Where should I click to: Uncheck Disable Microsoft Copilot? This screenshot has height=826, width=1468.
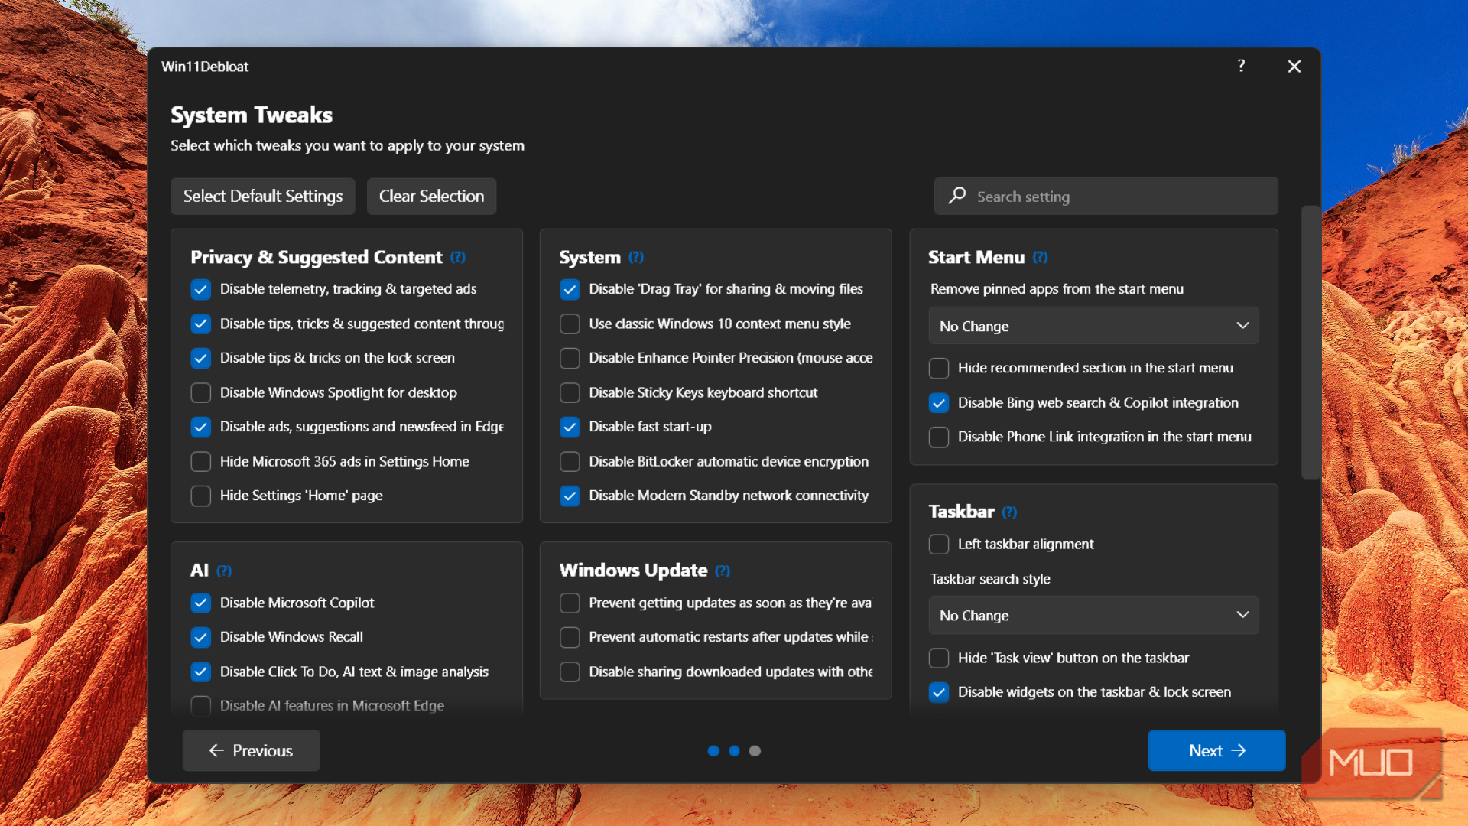coord(200,603)
